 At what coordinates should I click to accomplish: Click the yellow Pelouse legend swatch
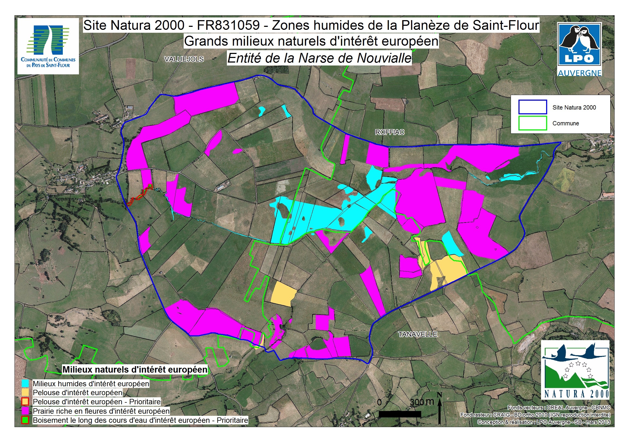(25, 392)
